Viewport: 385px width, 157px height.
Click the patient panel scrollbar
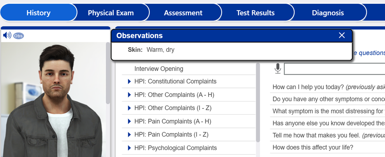108,73
